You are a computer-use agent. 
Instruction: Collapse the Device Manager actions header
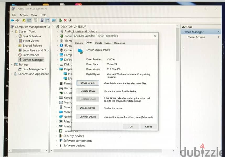(x=219, y=32)
